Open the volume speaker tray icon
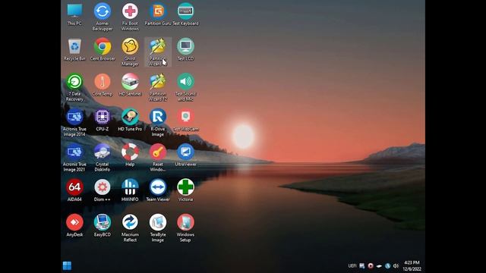The image size is (486, 273). click(x=396, y=265)
